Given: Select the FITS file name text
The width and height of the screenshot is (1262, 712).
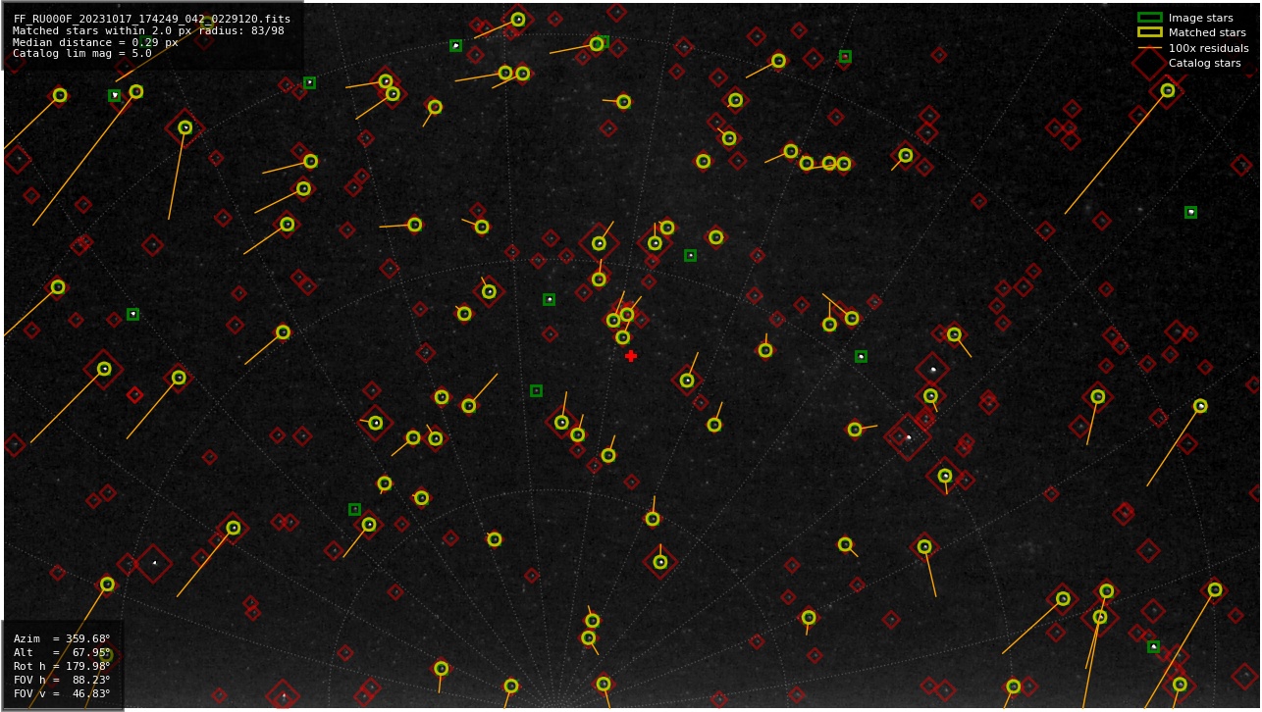Looking at the screenshot, I should click(x=152, y=19).
